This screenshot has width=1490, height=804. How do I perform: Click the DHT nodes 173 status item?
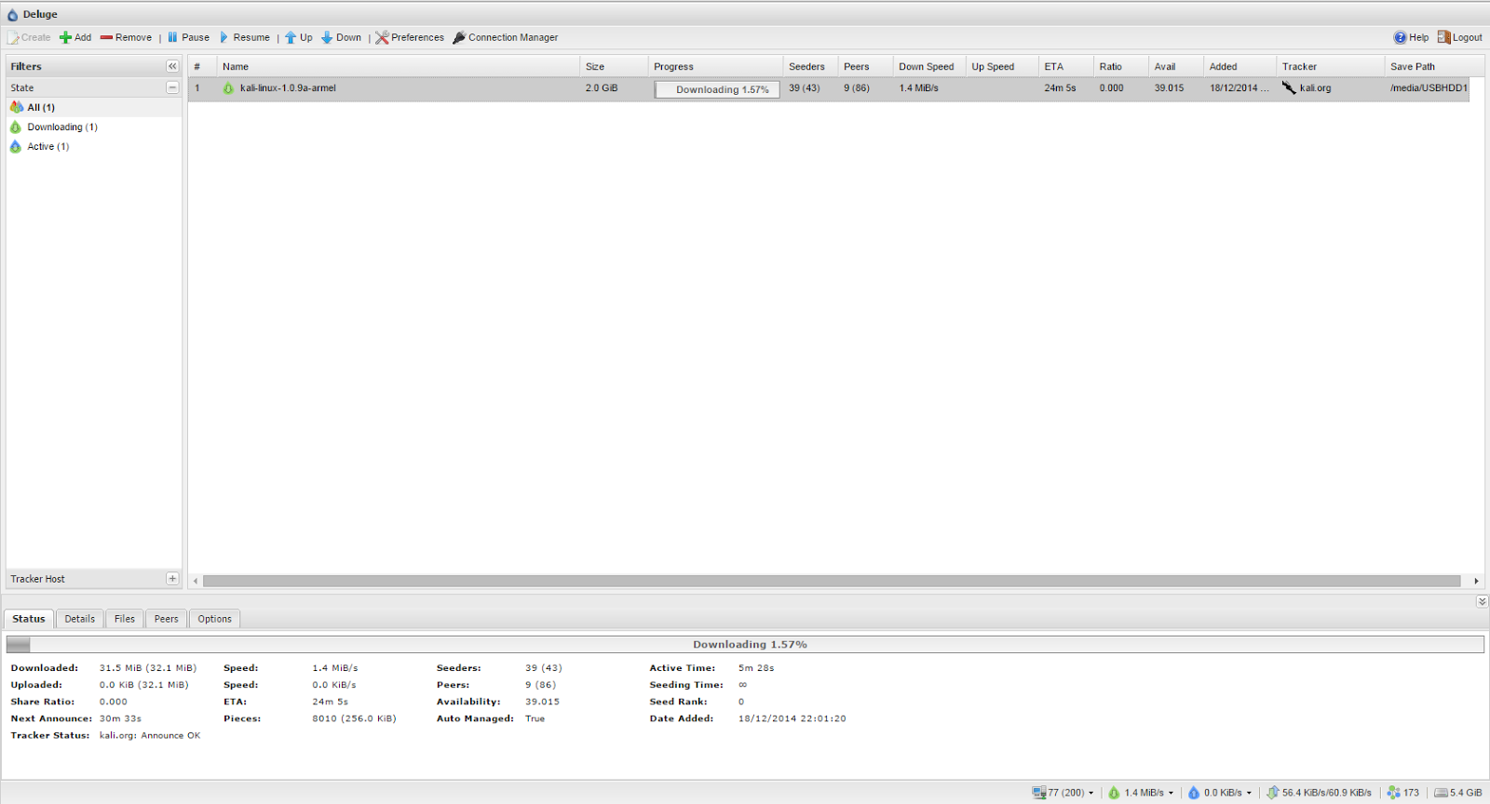point(1403,793)
